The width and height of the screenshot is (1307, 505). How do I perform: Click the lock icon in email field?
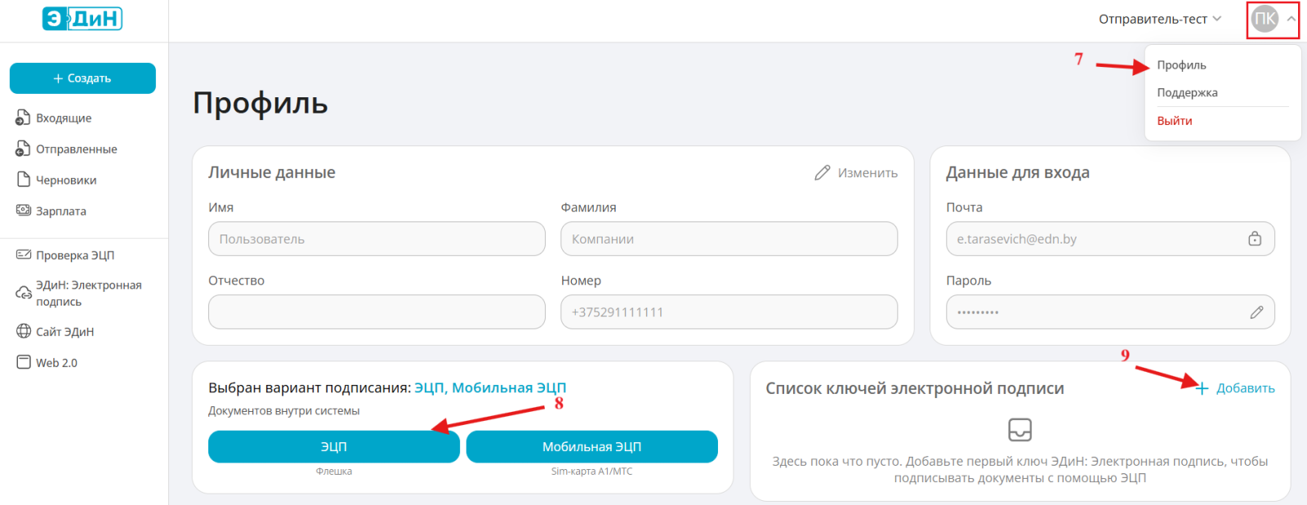click(x=1255, y=239)
